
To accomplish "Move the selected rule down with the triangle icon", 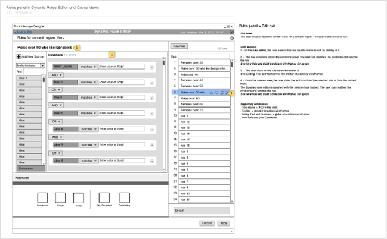I will pos(216,93).
